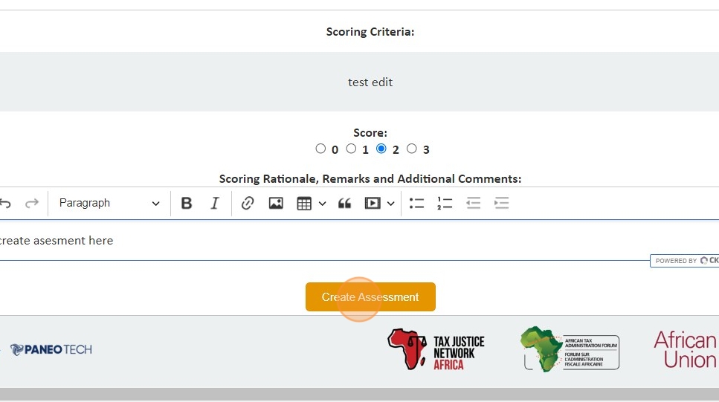Open the Paragraph heading dropdown
719x402 pixels.
[109, 203]
